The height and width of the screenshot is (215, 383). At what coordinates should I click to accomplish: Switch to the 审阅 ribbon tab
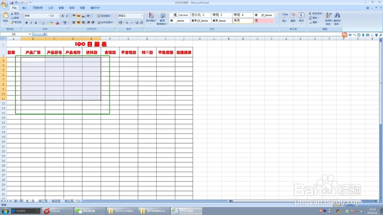[x=72, y=8]
